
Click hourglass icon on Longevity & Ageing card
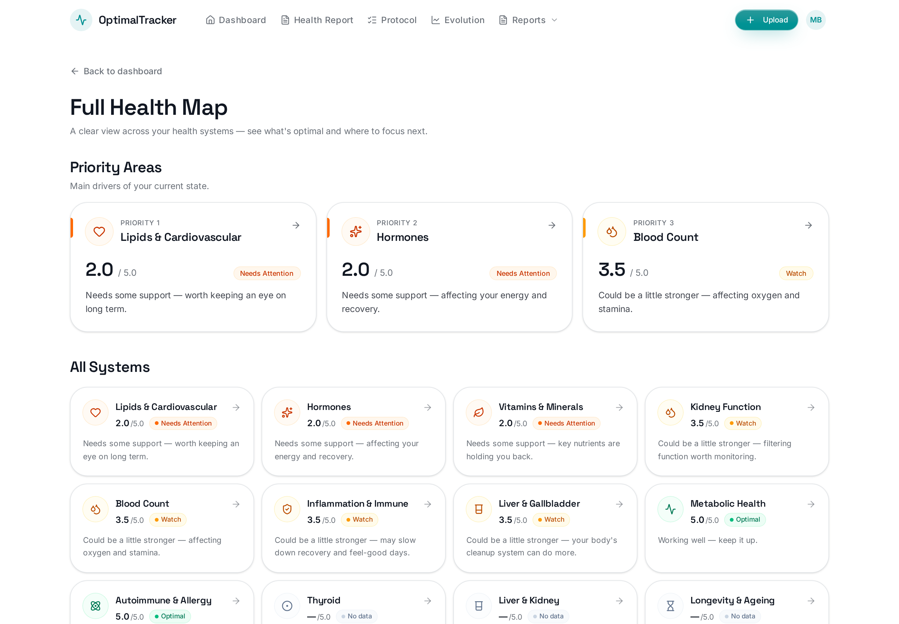pyautogui.click(x=670, y=606)
